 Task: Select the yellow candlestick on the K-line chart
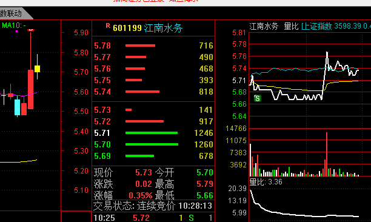[37, 69]
